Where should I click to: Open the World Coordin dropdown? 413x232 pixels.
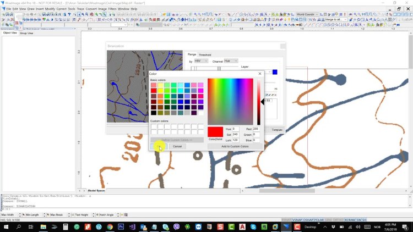pyautogui.click(x=307, y=14)
